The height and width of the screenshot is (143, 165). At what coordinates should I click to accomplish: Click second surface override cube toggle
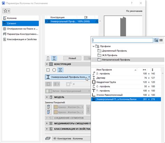(x=48, y=112)
